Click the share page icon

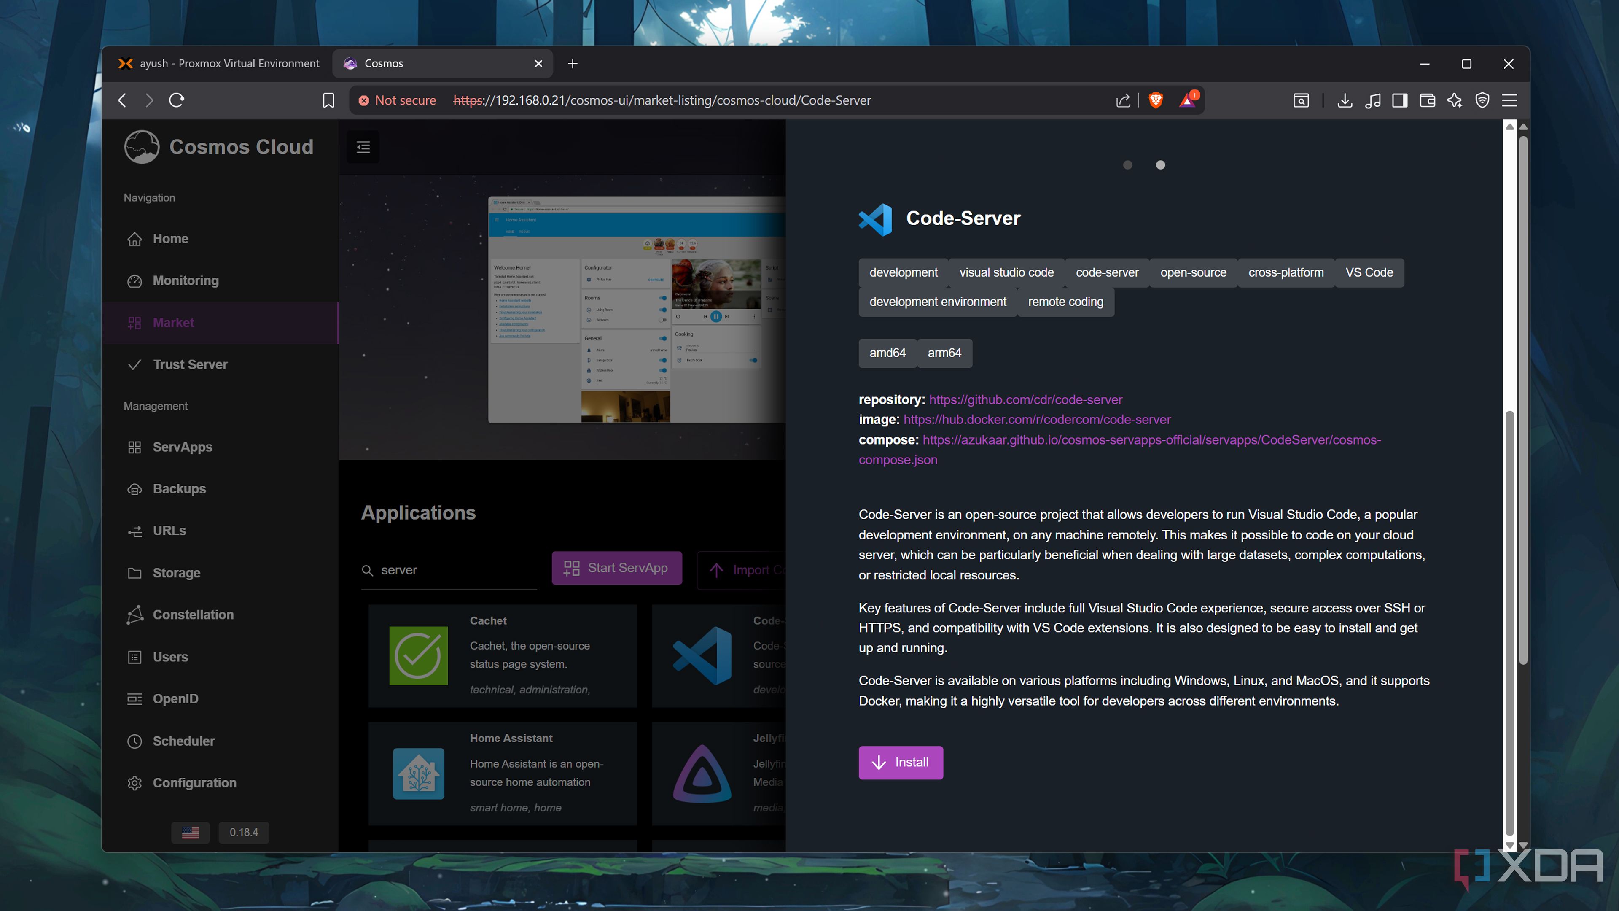pyautogui.click(x=1123, y=101)
